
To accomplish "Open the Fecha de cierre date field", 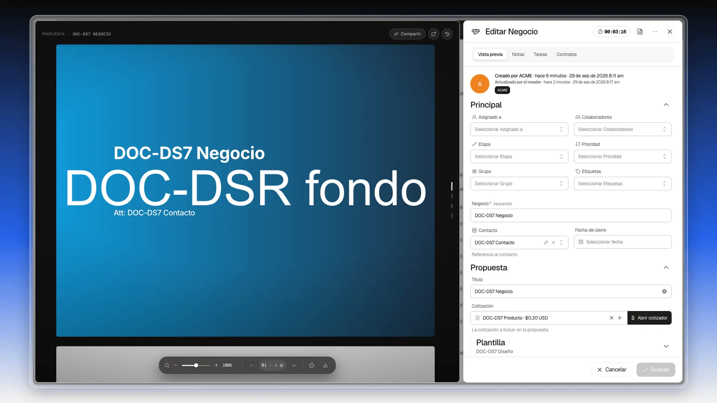I will 623,242.
